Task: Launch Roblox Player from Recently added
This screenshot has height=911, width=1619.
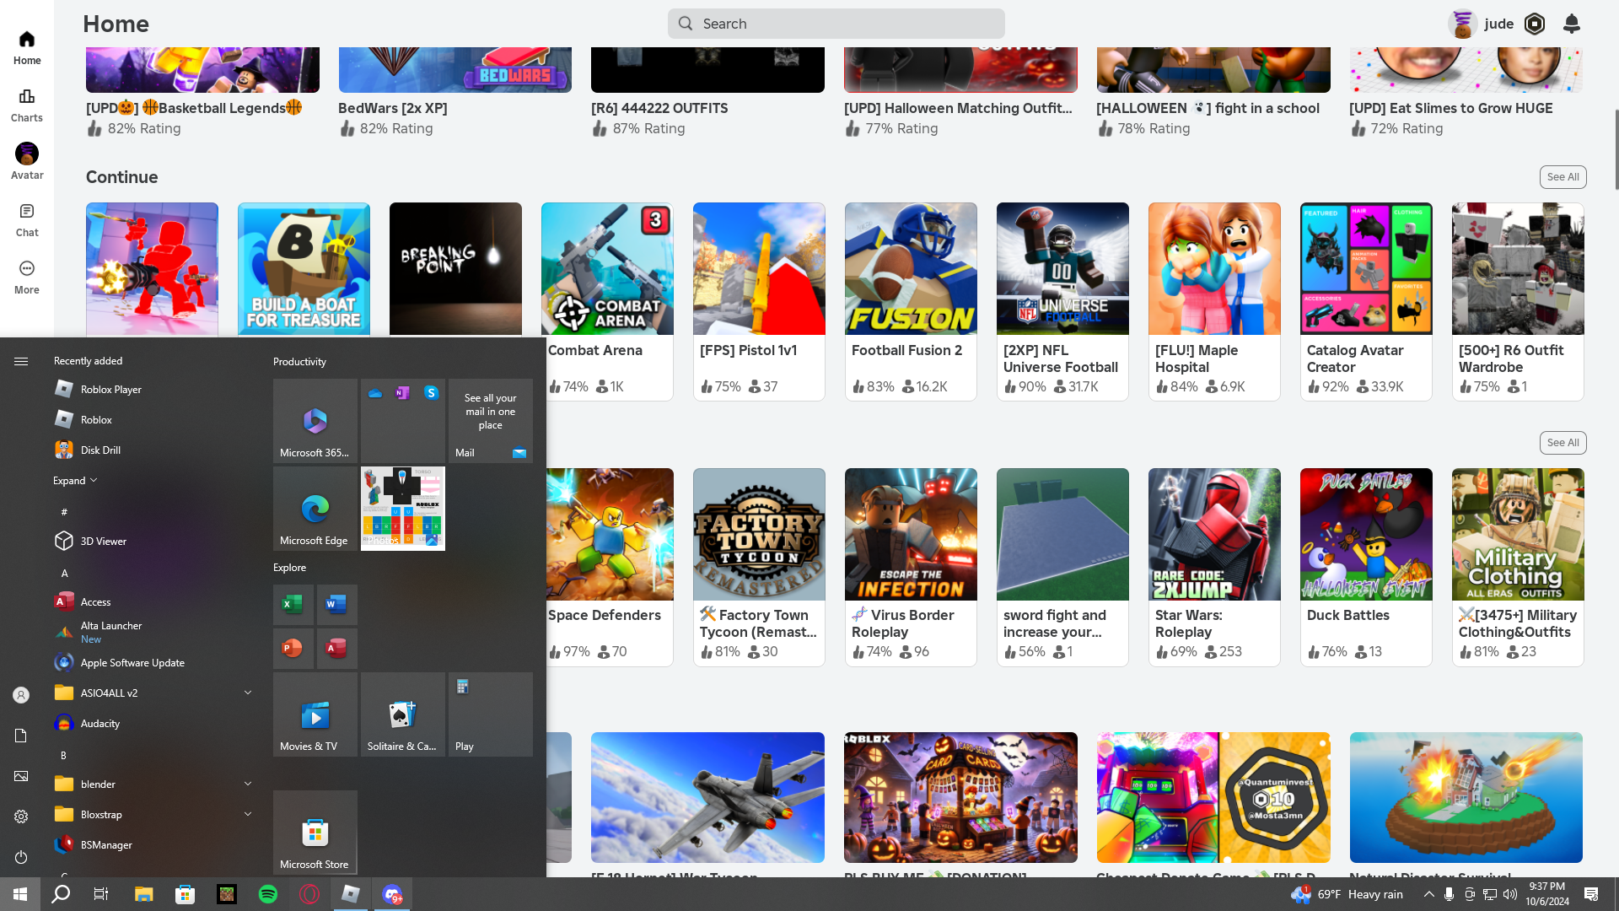Action: (x=110, y=389)
